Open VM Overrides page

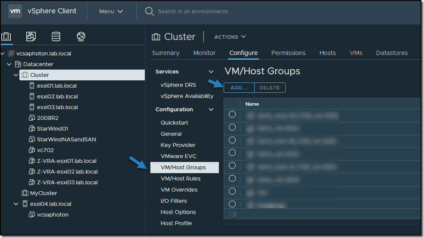pyautogui.click(x=179, y=190)
